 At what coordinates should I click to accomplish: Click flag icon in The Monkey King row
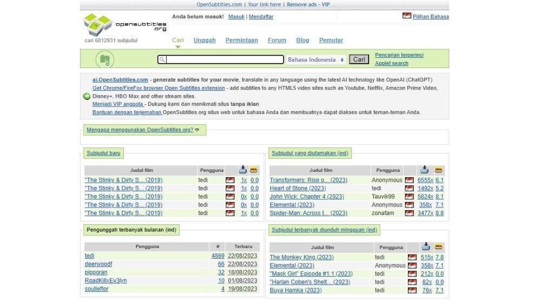tap(412, 257)
